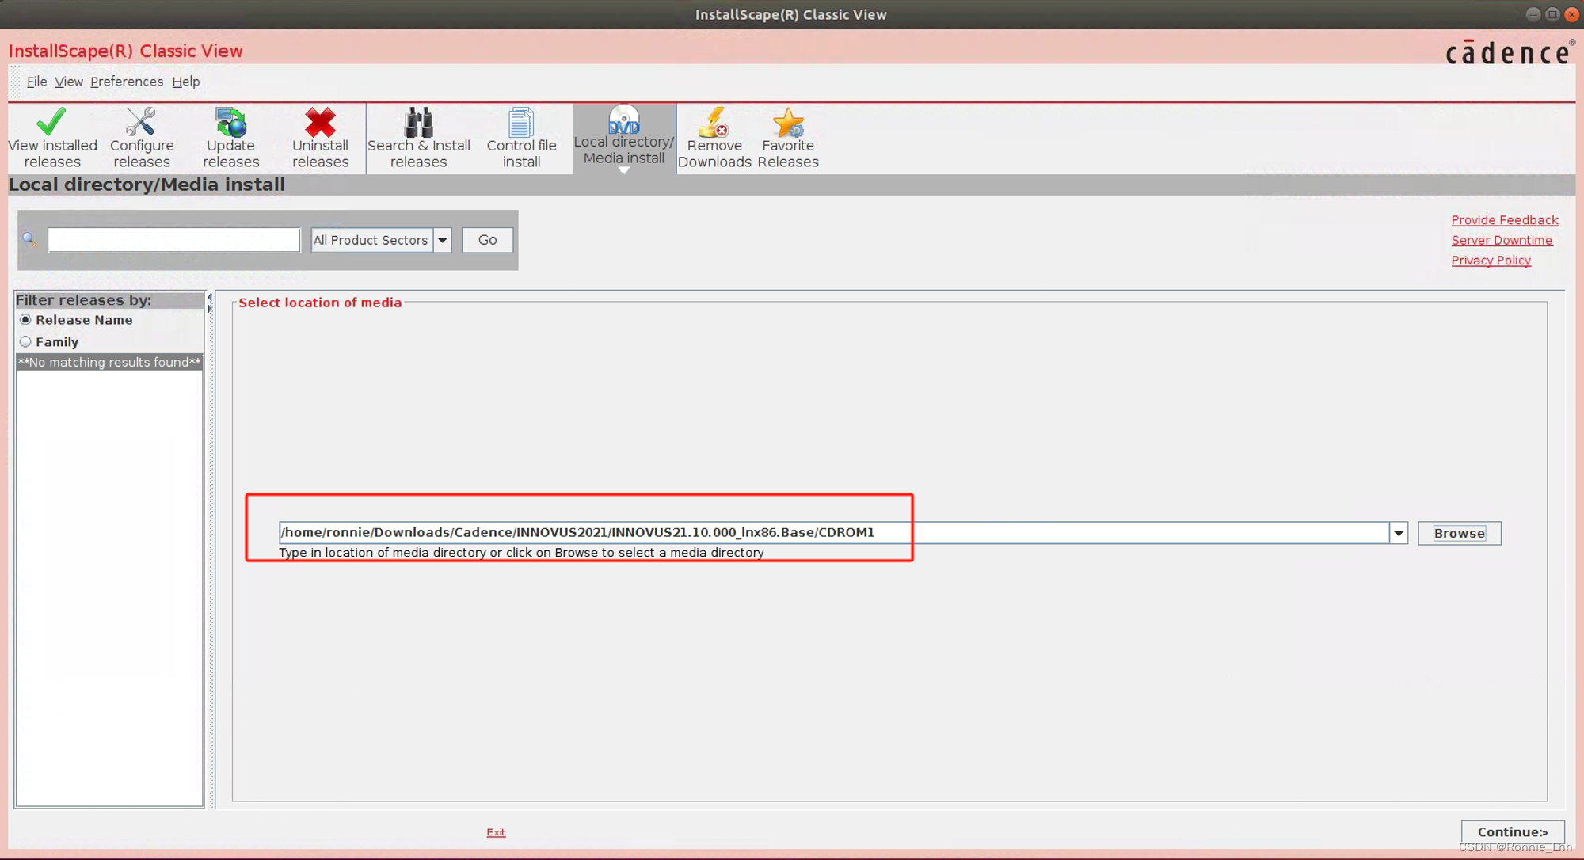Image resolution: width=1584 pixels, height=860 pixels.
Task: Open Update releases
Action: 230,138
